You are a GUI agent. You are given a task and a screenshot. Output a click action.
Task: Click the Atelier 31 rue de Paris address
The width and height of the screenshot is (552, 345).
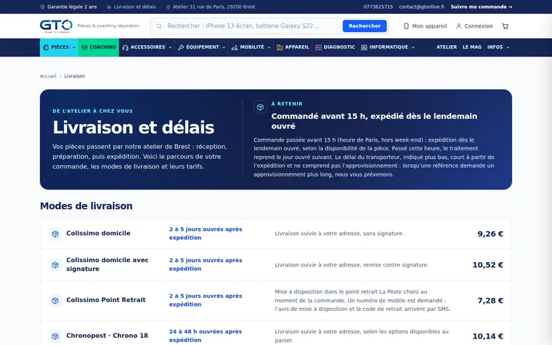pos(214,7)
